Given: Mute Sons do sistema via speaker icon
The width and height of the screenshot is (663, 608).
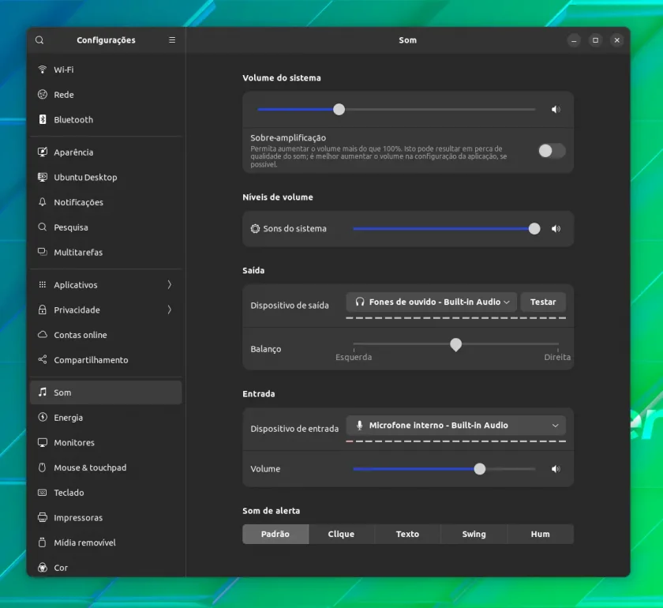Looking at the screenshot, I should coord(556,229).
